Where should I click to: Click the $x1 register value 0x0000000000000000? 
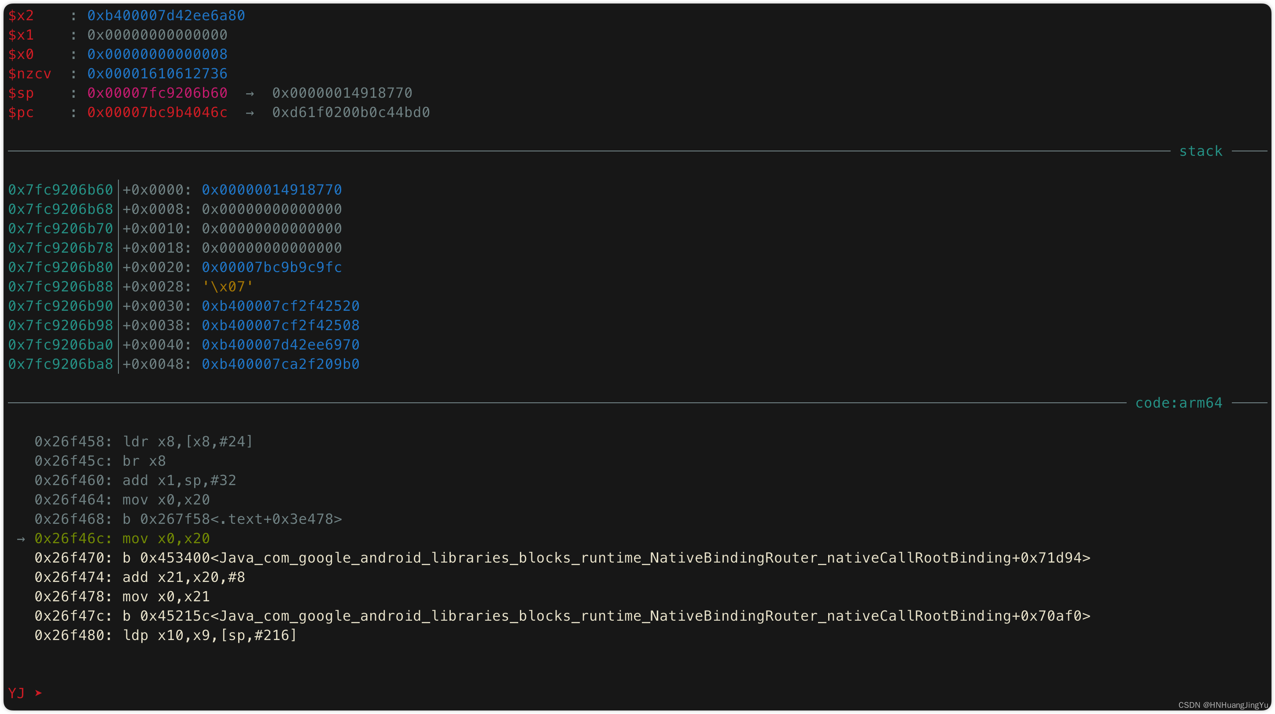tap(157, 35)
